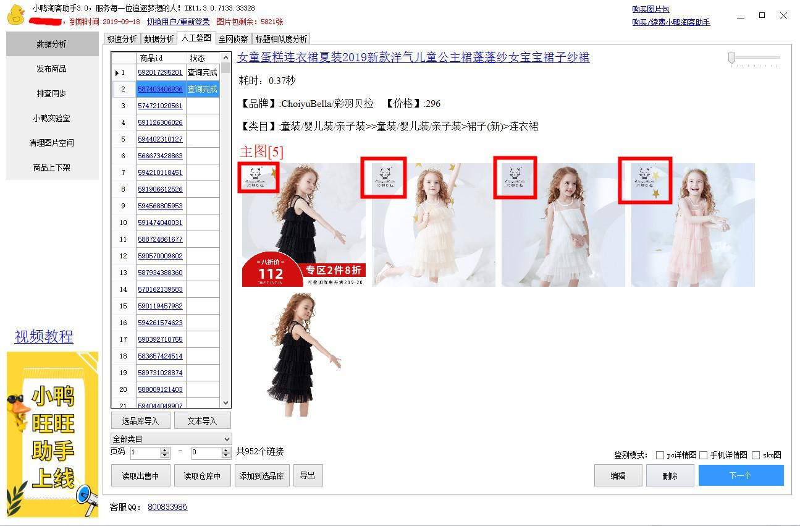Open the 标题相似度分析 tab
The image size is (800, 526).
click(282, 38)
